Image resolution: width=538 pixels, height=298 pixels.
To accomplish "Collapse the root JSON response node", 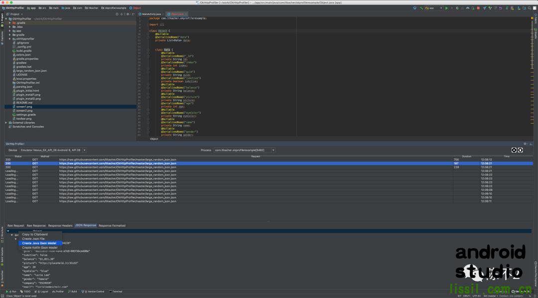I will point(8,231).
